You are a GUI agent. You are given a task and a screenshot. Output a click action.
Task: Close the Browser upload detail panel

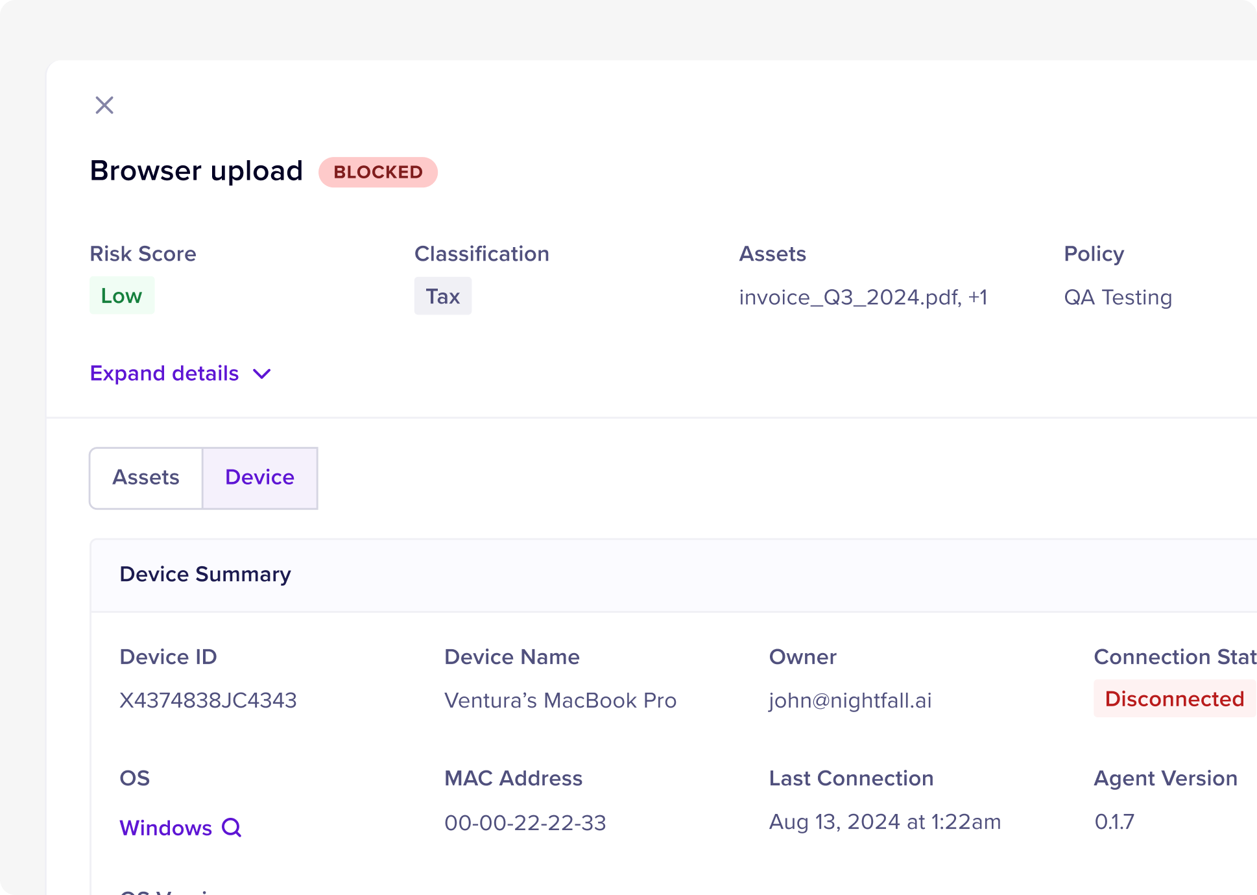(104, 105)
